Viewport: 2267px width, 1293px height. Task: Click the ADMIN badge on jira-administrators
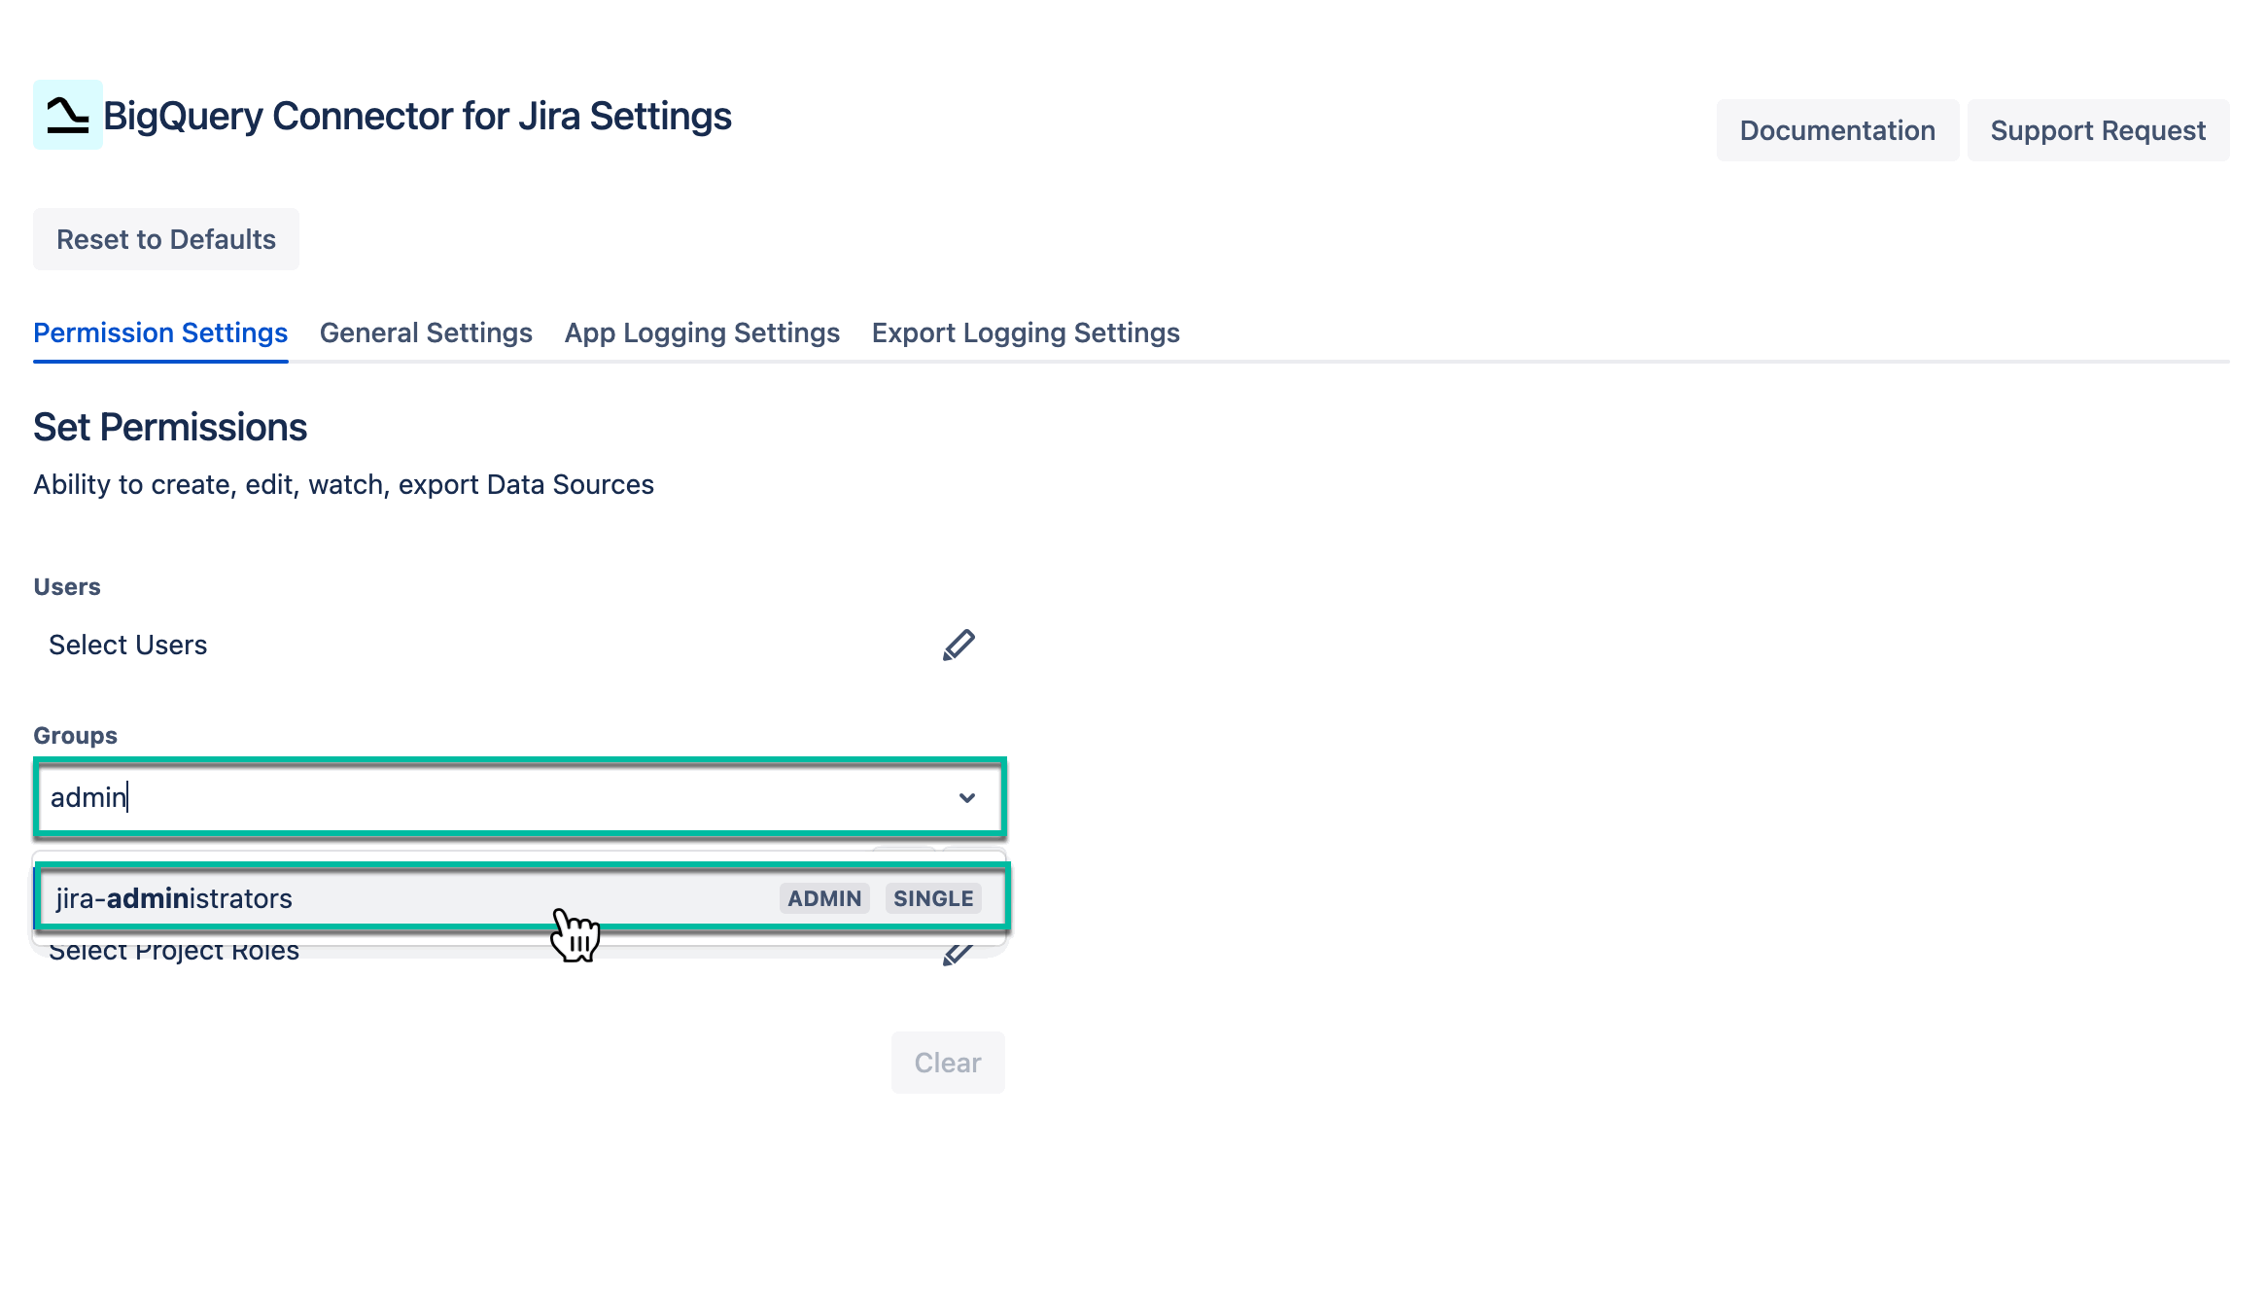pos(823,898)
